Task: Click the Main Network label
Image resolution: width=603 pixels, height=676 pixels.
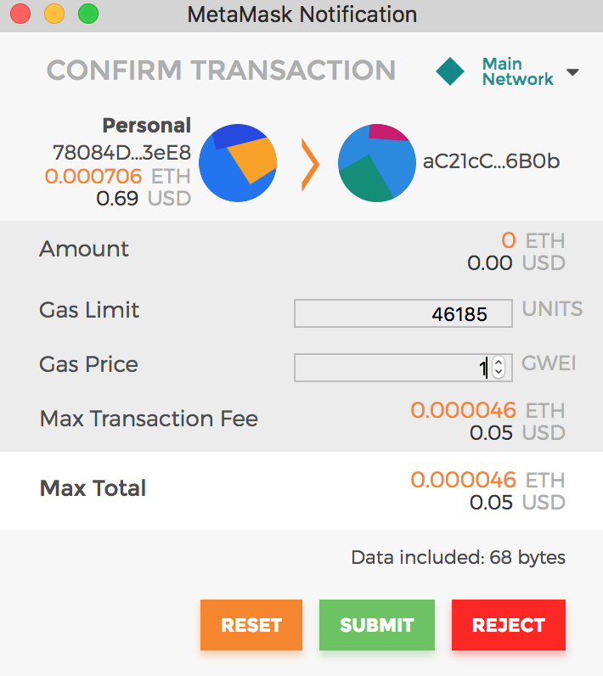Action: pos(517,71)
